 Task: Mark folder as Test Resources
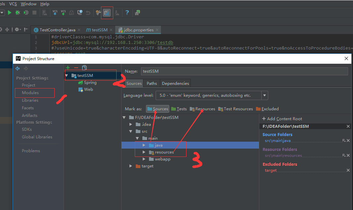[x=235, y=109]
